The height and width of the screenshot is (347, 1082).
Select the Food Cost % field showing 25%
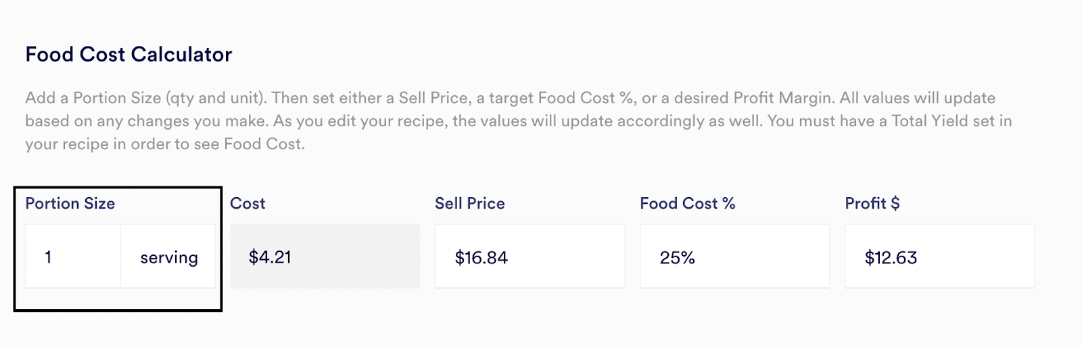click(x=734, y=257)
